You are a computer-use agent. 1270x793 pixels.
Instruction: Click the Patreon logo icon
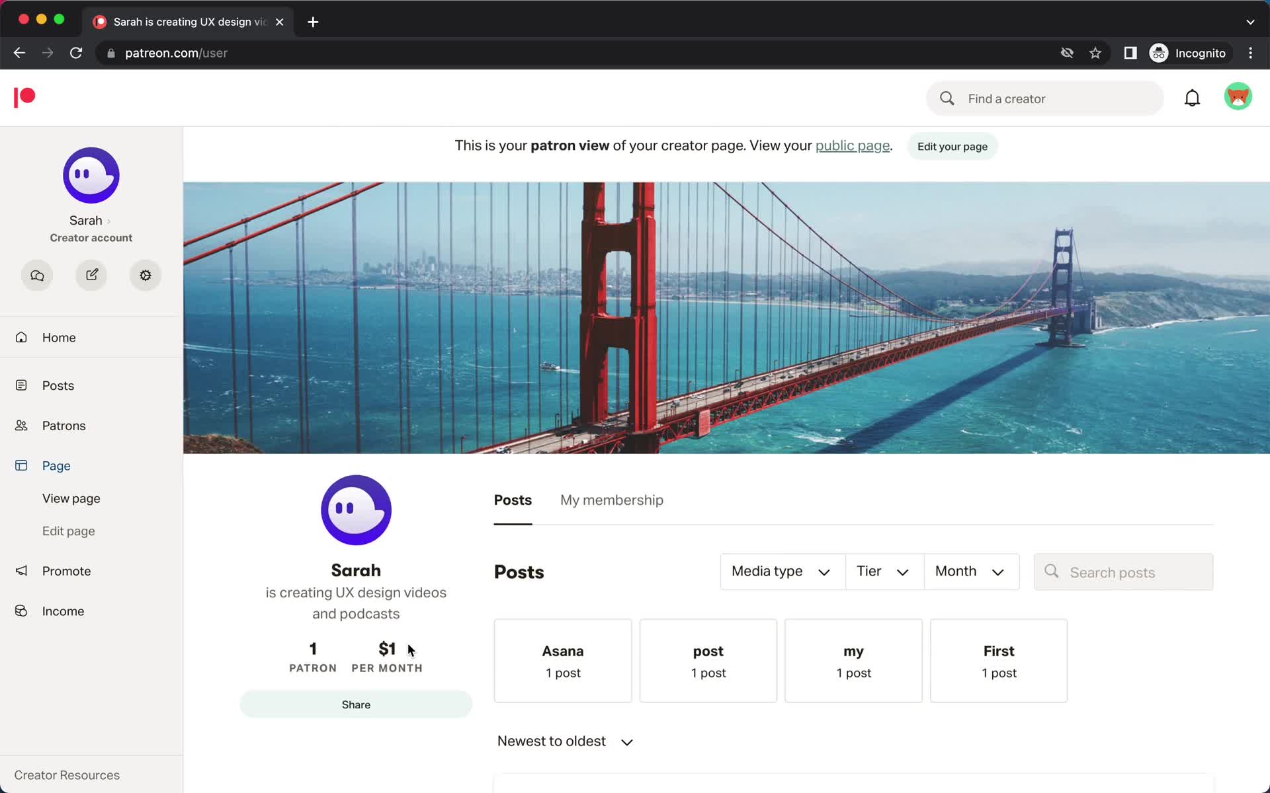(x=24, y=97)
